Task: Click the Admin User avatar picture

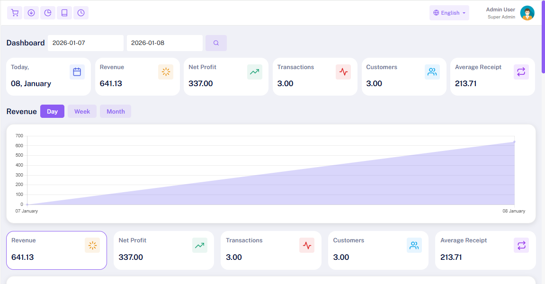Action: 527,13
